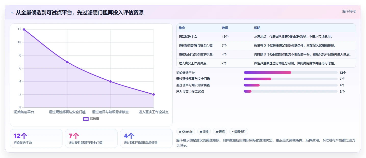Viewport: 366px width, 158px height.
Task: Click the 初始候选平台 progress bar
Action: coord(291,73)
